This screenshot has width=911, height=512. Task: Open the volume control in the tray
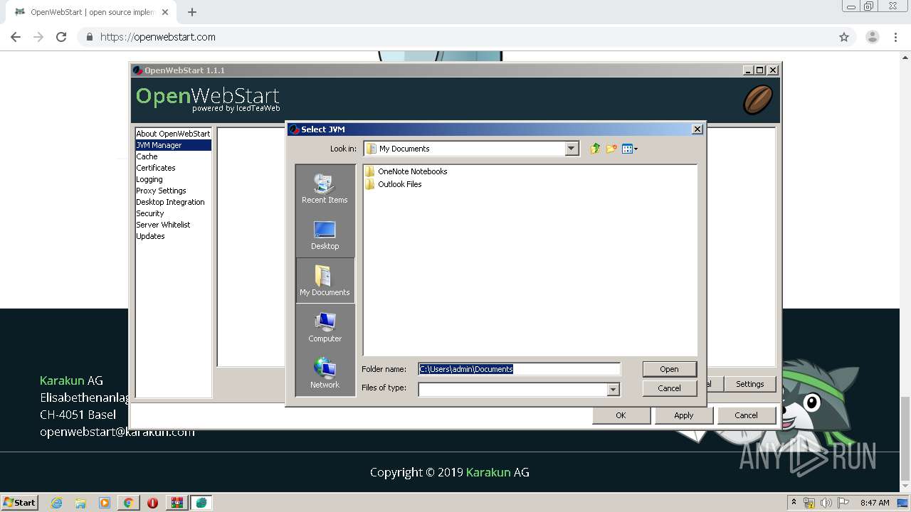point(826,503)
